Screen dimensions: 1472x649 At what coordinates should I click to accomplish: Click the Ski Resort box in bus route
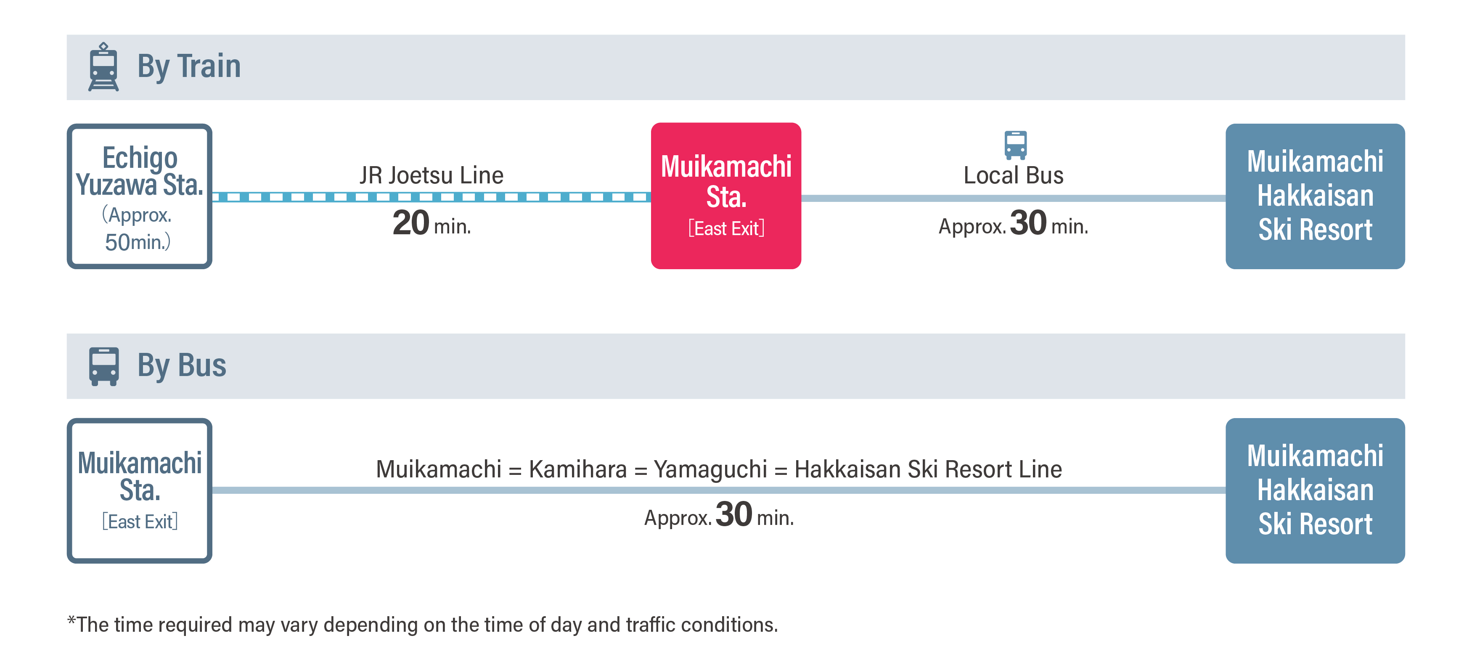1314,491
